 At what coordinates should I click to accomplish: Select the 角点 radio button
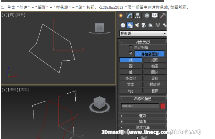click(137, 138)
